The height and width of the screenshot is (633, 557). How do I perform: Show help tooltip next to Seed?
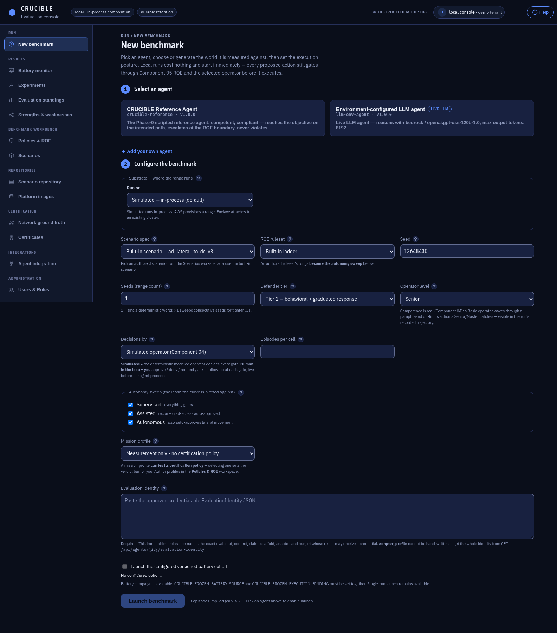coord(415,239)
